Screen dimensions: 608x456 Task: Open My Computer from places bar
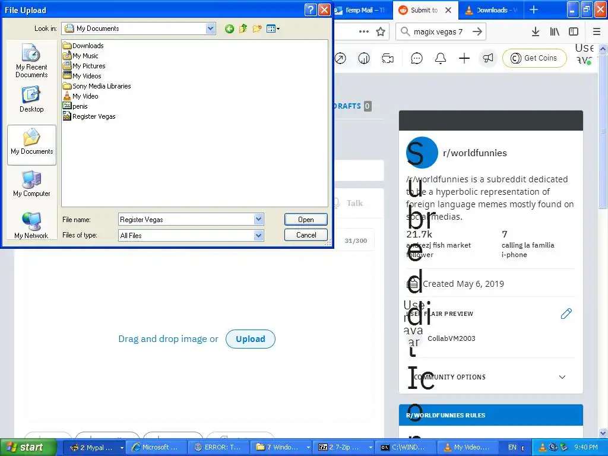[x=31, y=184]
